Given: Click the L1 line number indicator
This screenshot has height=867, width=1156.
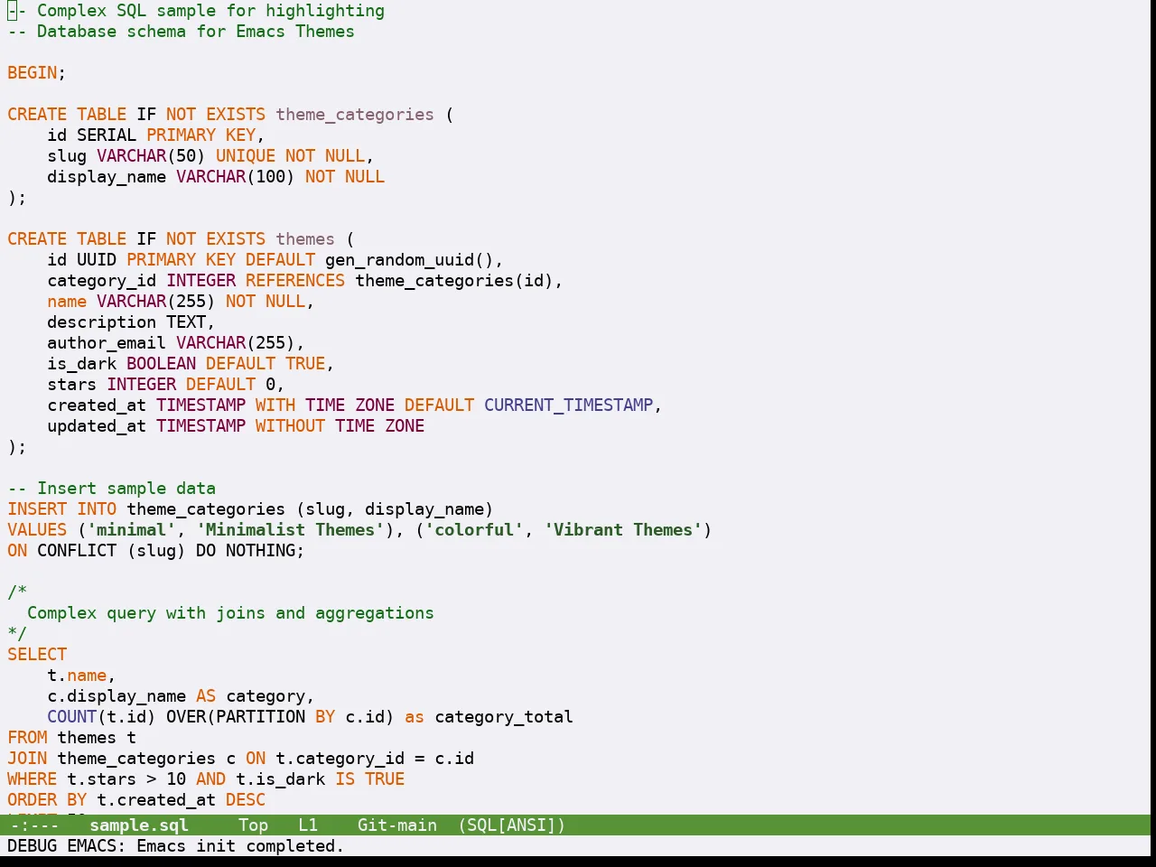Looking at the screenshot, I should pyautogui.click(x=308, y=825).
